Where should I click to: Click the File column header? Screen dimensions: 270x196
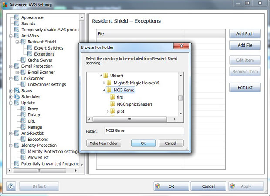[140, 33]
